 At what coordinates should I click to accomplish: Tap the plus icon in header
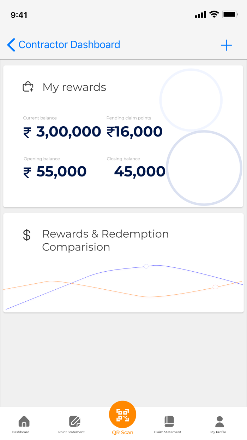click(226, 45)
